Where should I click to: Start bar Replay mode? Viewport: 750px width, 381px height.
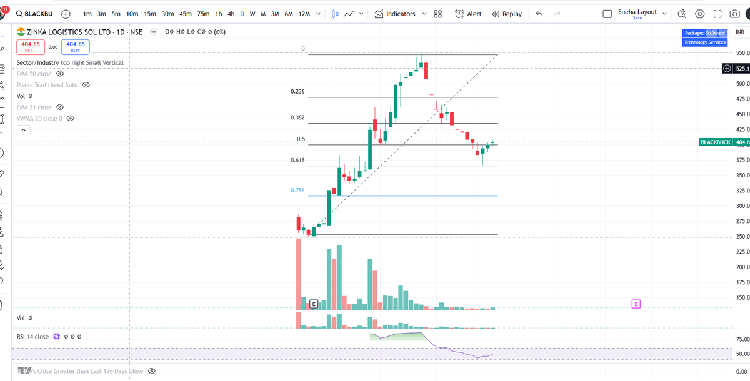pos(507,14)
